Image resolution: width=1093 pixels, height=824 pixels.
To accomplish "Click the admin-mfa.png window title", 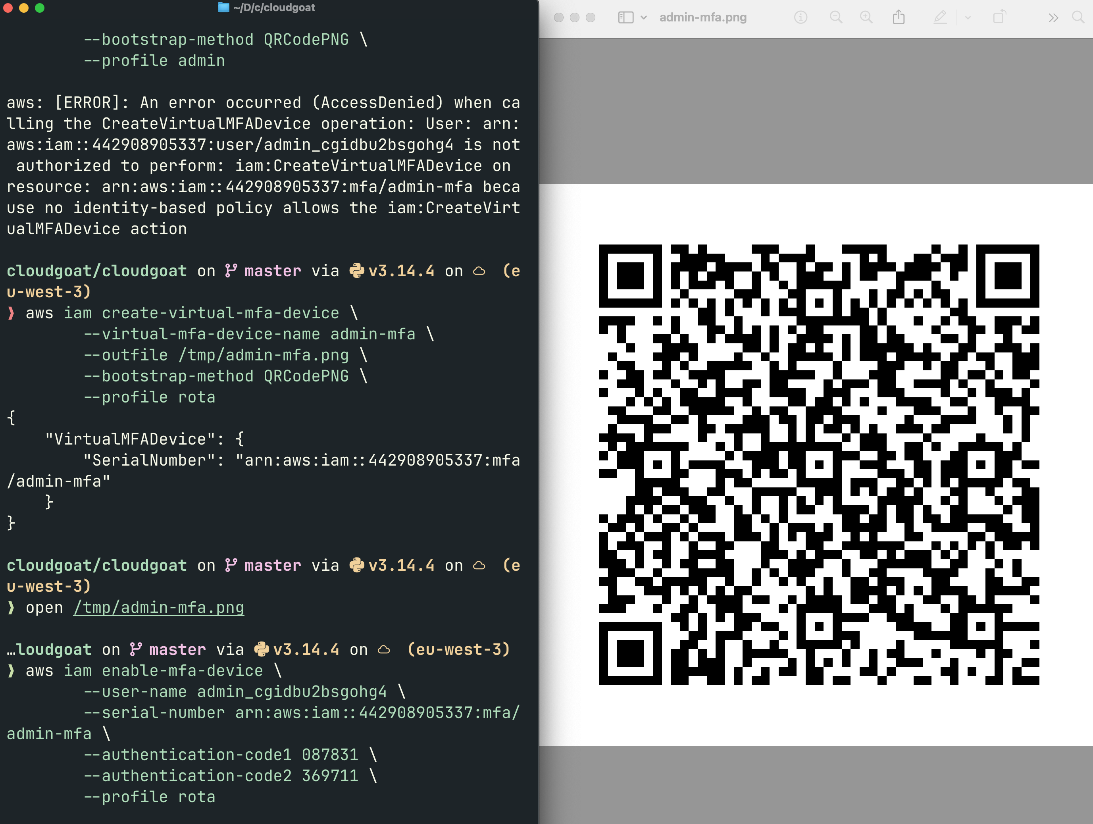I will pos(702,17).
